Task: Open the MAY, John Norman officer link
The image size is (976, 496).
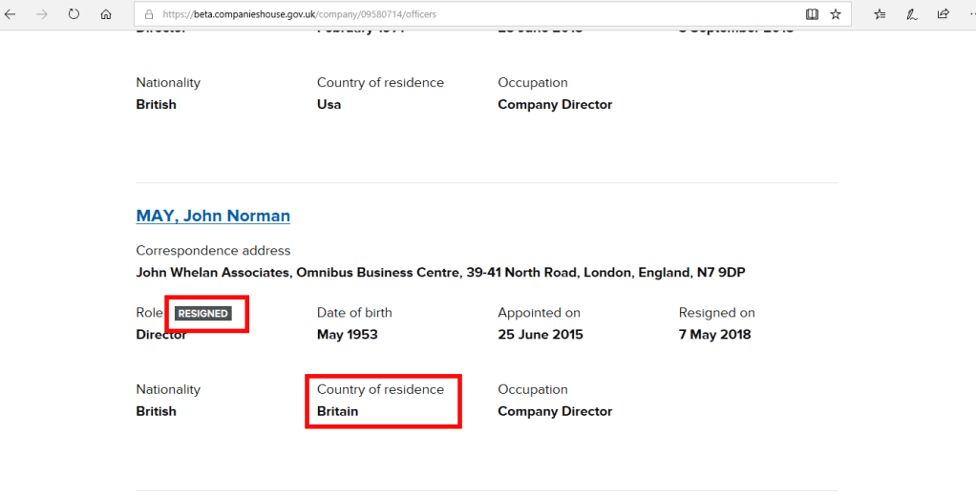Action: coord(213,216)
